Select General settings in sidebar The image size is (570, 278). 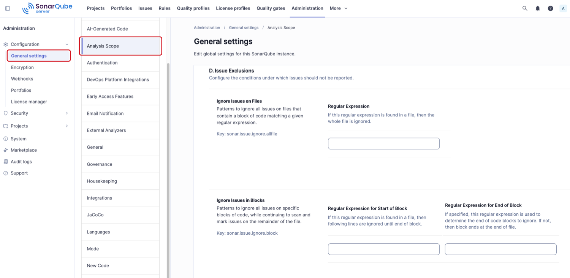(39, 56)
